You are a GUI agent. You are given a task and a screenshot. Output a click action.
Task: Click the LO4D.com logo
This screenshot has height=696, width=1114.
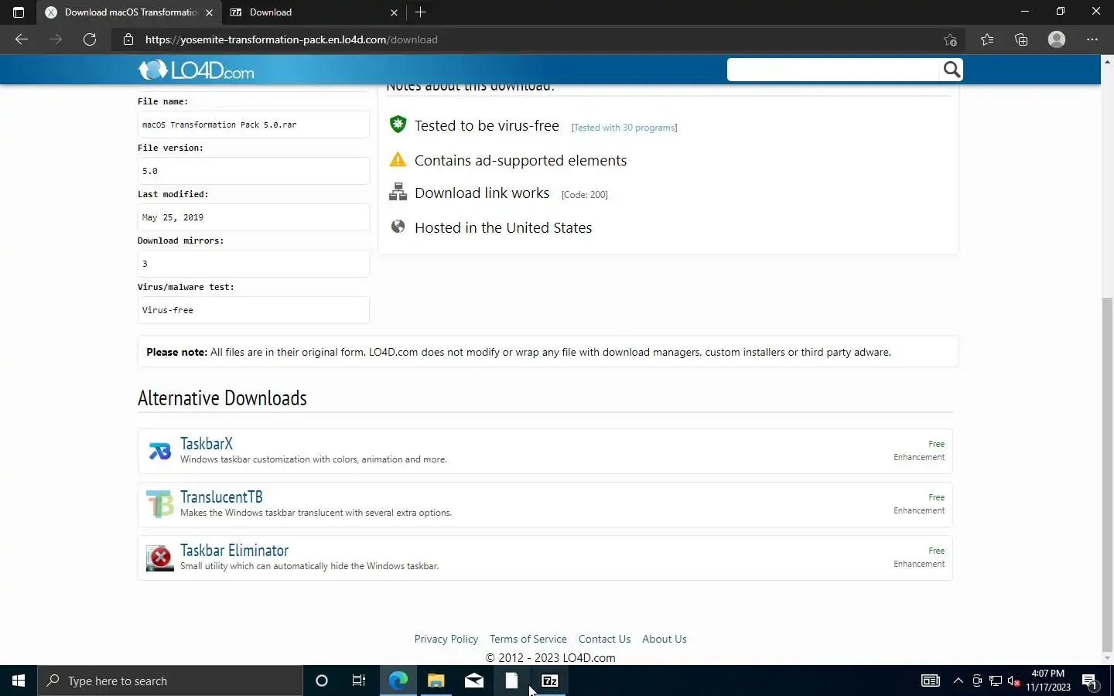[x=196, y=70]
